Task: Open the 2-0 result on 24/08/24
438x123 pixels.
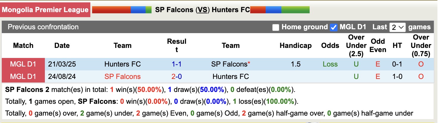Action: pos(177,77)
